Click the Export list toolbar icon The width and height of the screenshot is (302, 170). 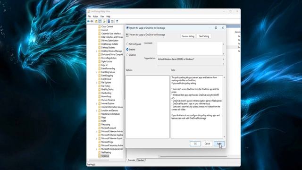click(x=104, y=21)
